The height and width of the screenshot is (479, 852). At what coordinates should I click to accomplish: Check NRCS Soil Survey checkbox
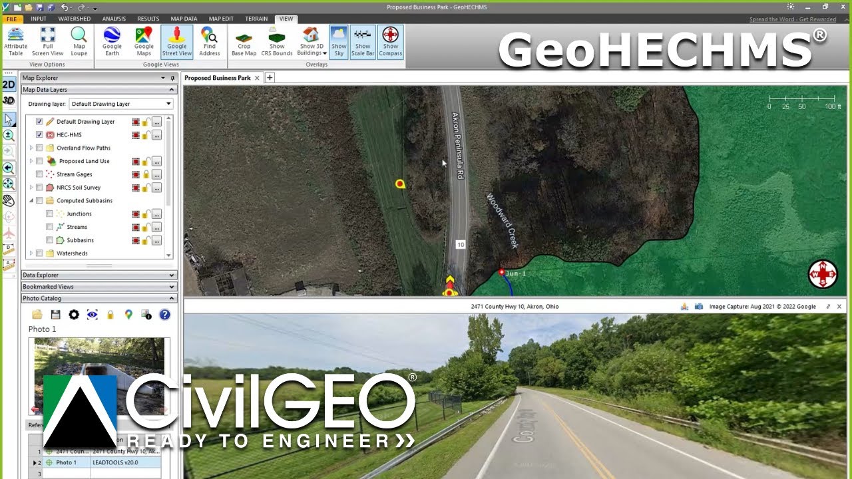tap(39, 188)
